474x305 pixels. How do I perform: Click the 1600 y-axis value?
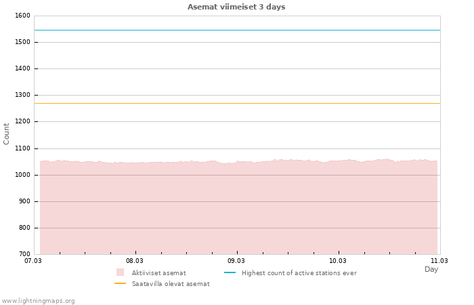click(x=22, y=16)
